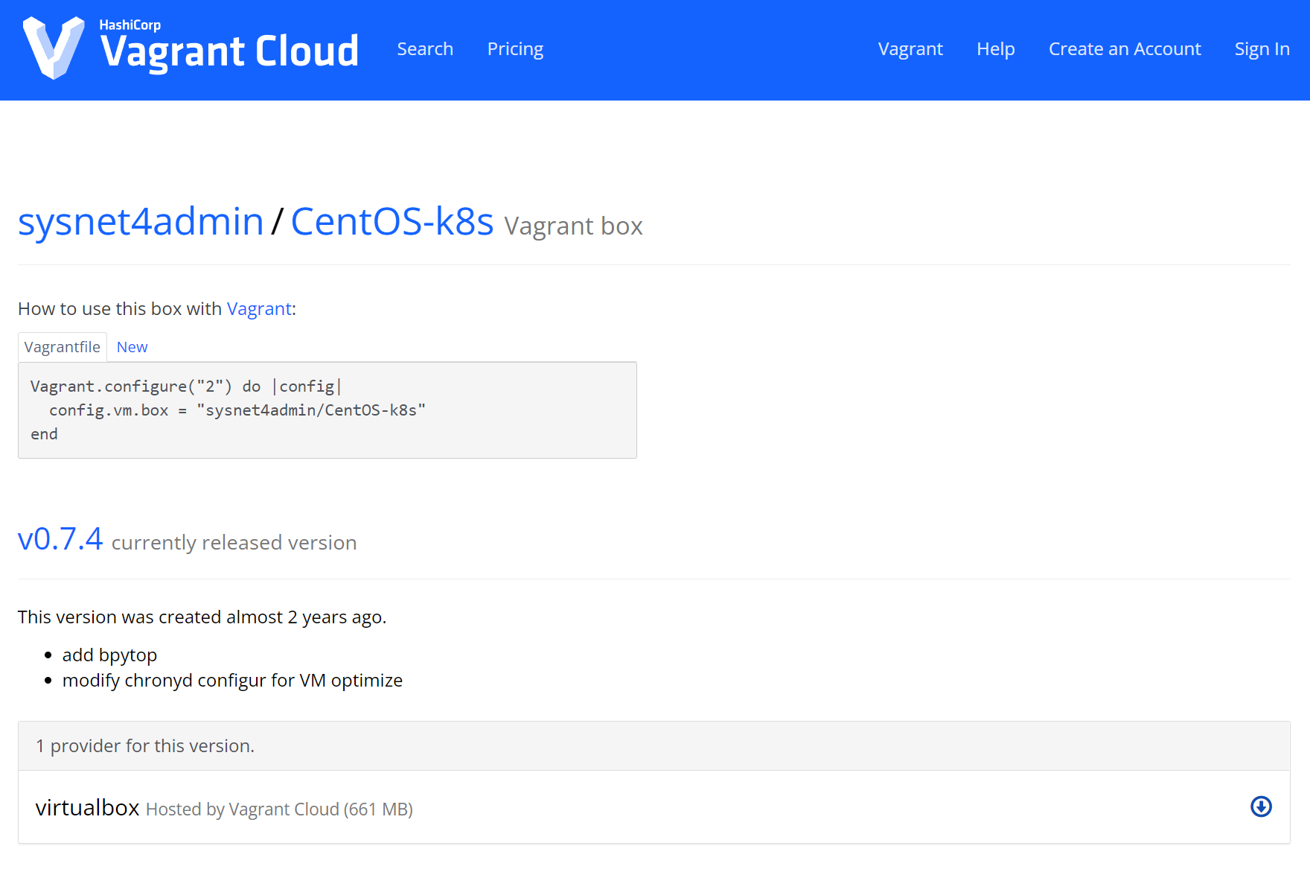This screenshot has height=875, width=1310.
Task: Select the Vagrantfile tab
Action: coord(63,347)
